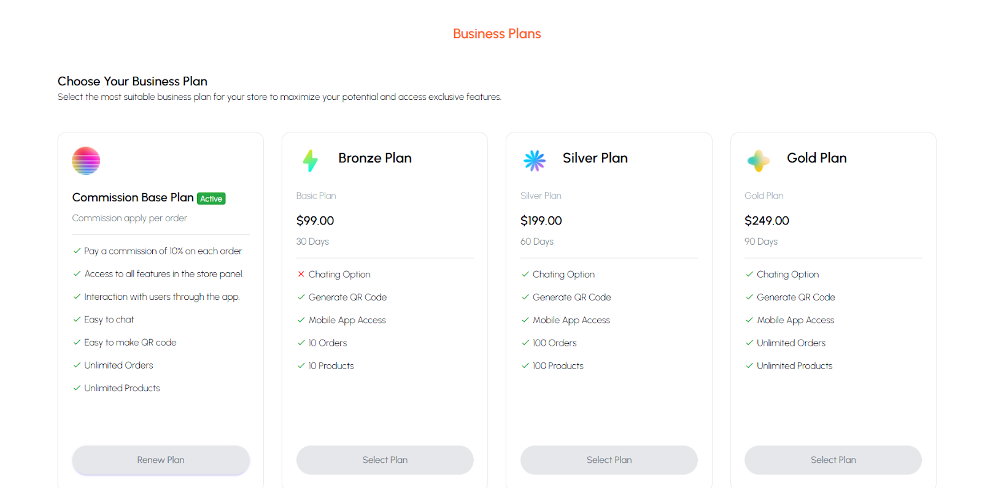Click the $249.00 Gold price
This screenshot has width=982, height=488.
pyautogui.click(x=767, y=221)
